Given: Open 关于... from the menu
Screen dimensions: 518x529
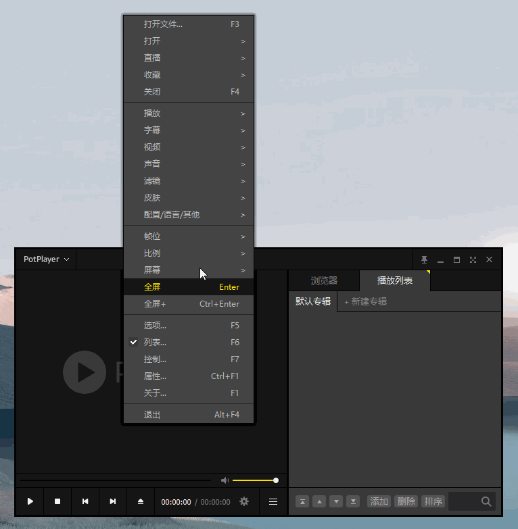Looking at the screenshot, I should pos(189,393).
